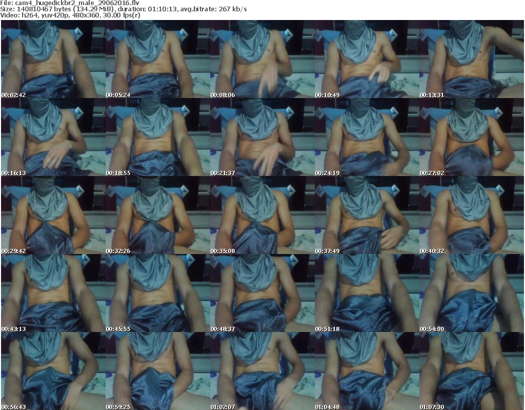The image size is (525, 410).
Task: Choose the frame at 01:04:48
Action: 367,371
